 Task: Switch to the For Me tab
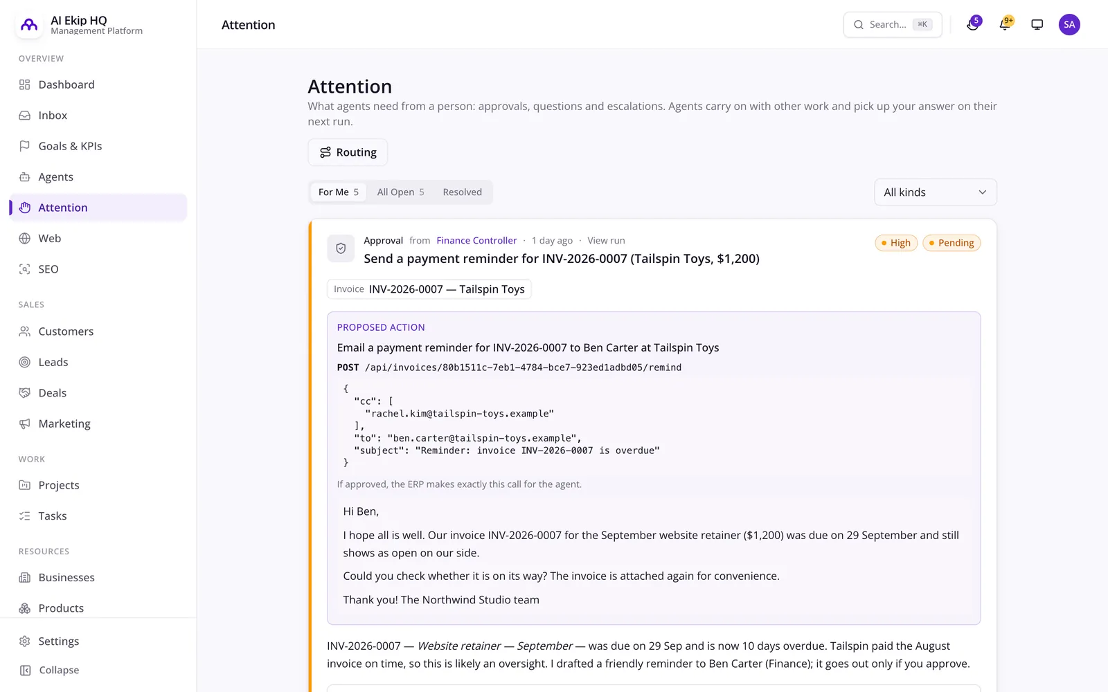tap(339, 192)
